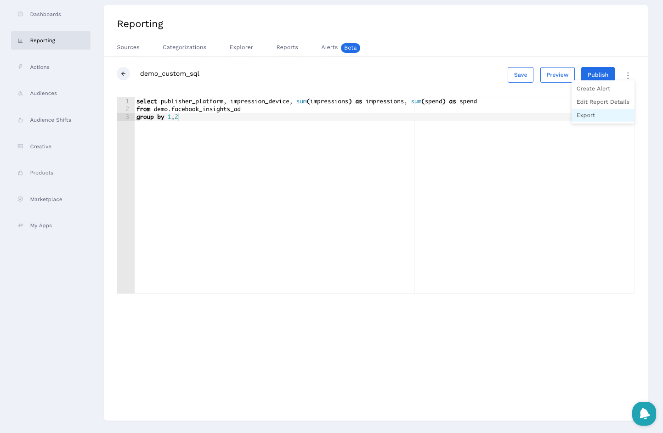This screenshot has width=663, height=433.
Task: Click the Creative image icon
Action: tap(20, 146)
